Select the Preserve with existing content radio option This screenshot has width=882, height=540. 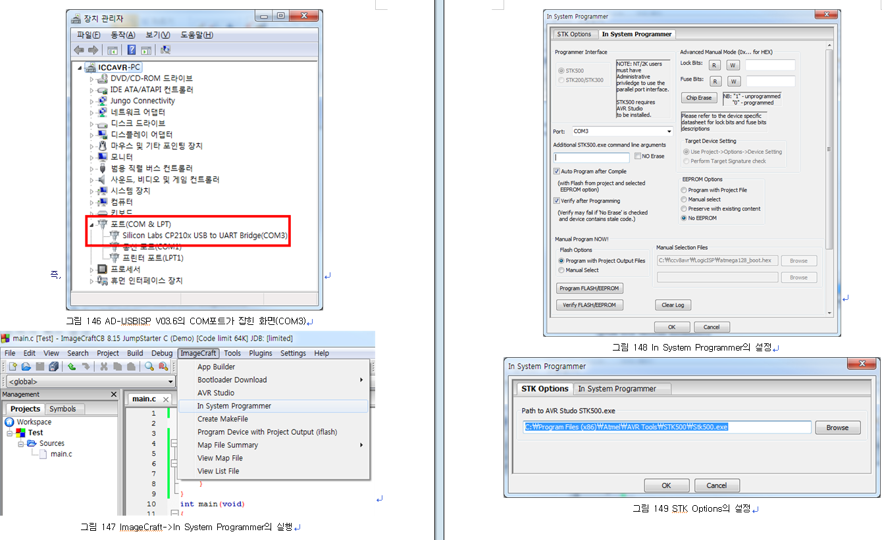684,209
